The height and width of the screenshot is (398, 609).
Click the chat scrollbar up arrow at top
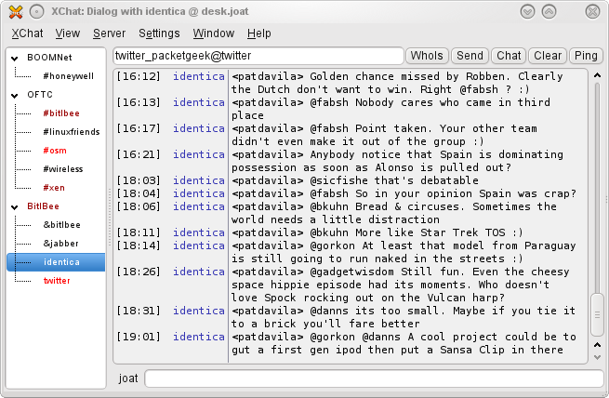pos(597,75)
